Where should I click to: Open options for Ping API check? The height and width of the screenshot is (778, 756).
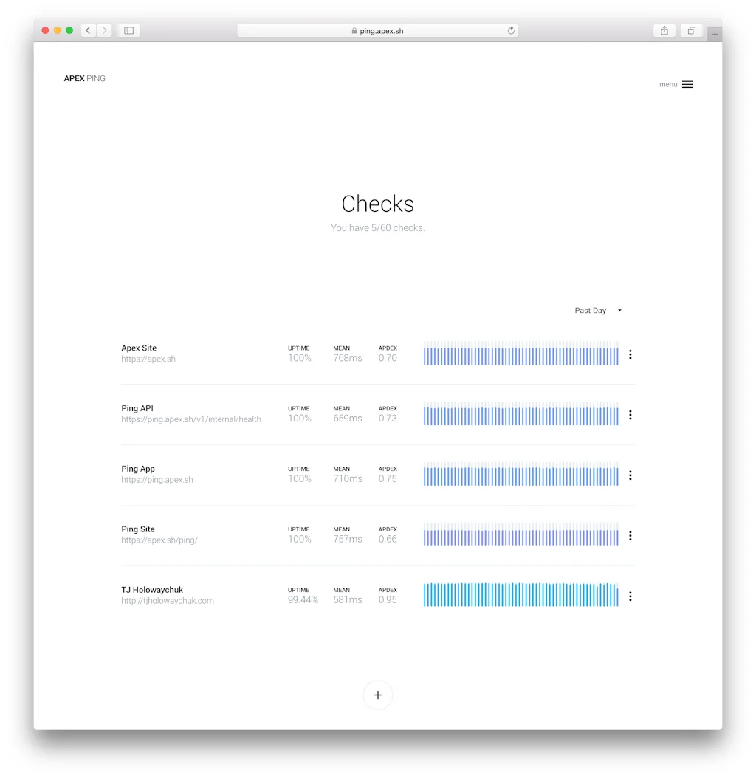[630, 415]
